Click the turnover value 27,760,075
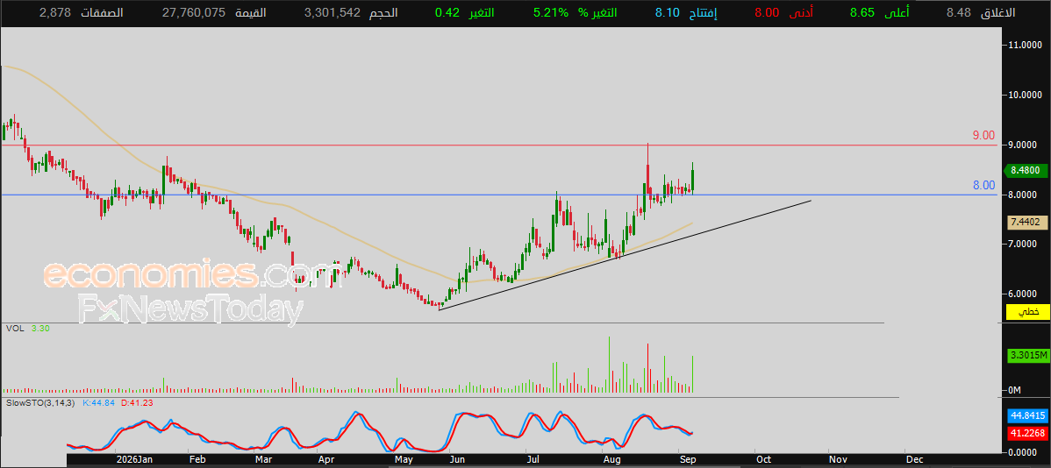 pyautogui.click(x=194, y=13)
